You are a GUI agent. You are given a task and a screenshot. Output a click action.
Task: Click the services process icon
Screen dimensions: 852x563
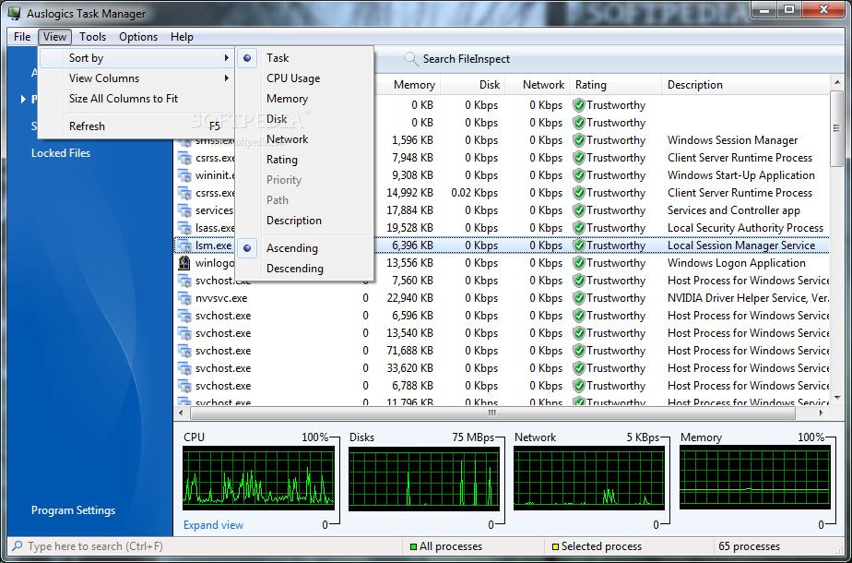point(184,210)
